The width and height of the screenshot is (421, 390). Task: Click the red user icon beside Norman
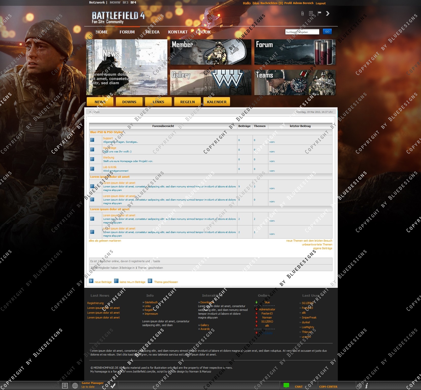click(256, 317)
